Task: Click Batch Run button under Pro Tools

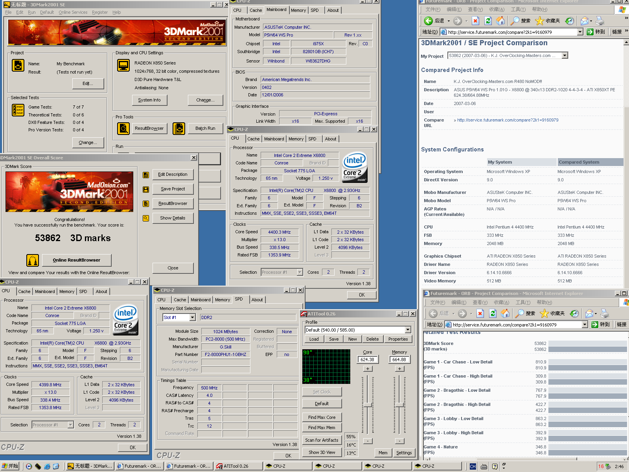Action: (x=205, y=128)
